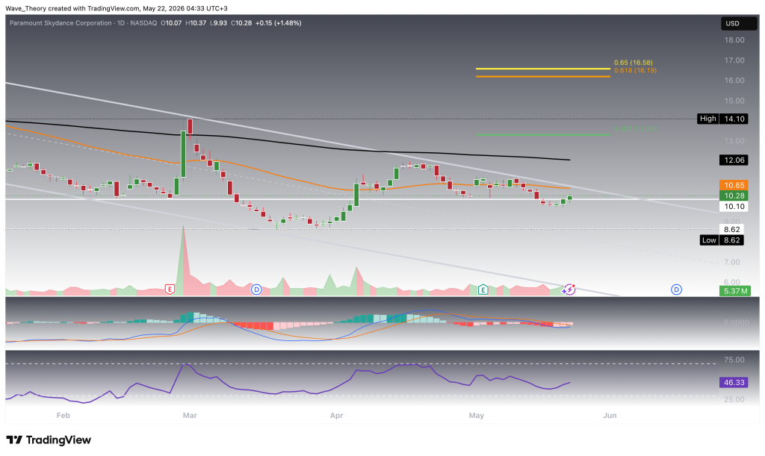The height and width of the screenshot is (456, 765).
Task: Click the purple lightning news marker
Action: pos(569,290)
